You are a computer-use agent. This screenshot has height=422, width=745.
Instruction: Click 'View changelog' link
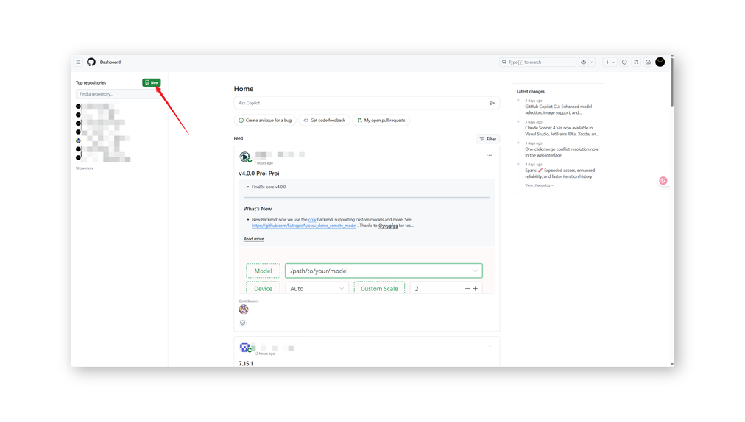click(x=540, y=185)
